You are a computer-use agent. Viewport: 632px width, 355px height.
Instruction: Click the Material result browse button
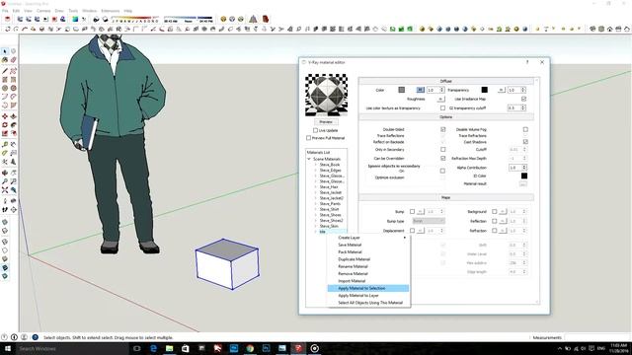click(522, 184)
